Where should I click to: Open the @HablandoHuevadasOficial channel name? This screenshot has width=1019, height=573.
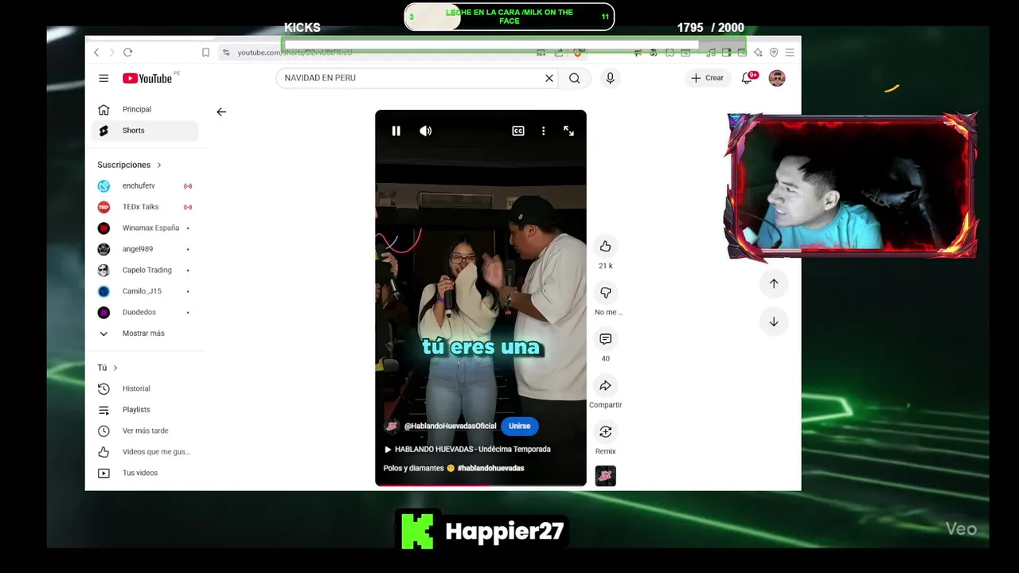450,426
